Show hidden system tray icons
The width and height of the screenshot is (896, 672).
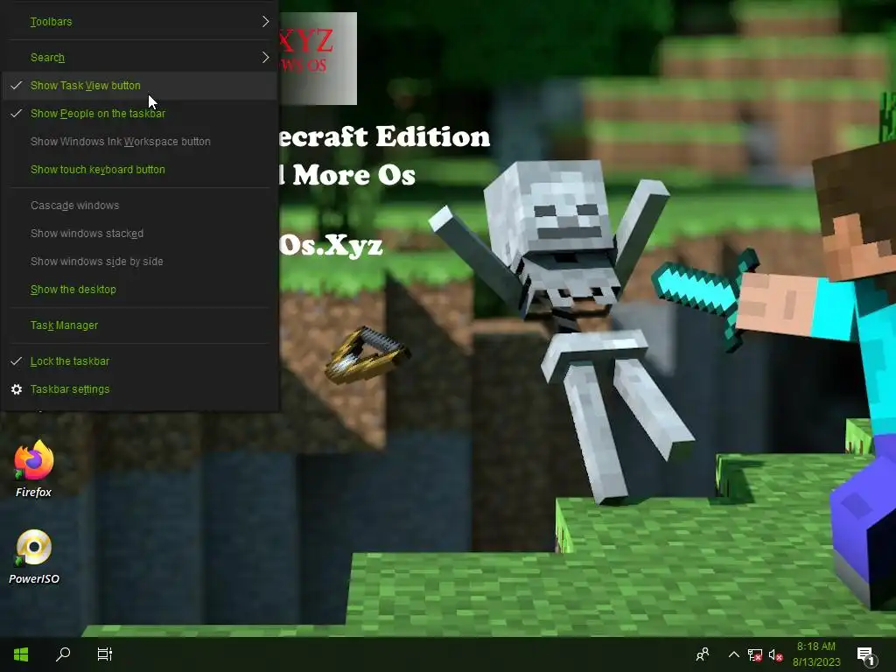click(734, 654)
